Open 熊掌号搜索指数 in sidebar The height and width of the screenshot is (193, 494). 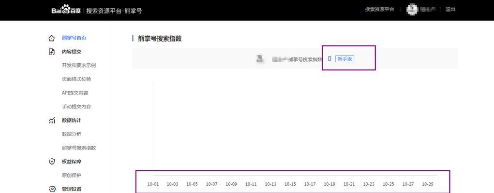click(x=79, y=148)
